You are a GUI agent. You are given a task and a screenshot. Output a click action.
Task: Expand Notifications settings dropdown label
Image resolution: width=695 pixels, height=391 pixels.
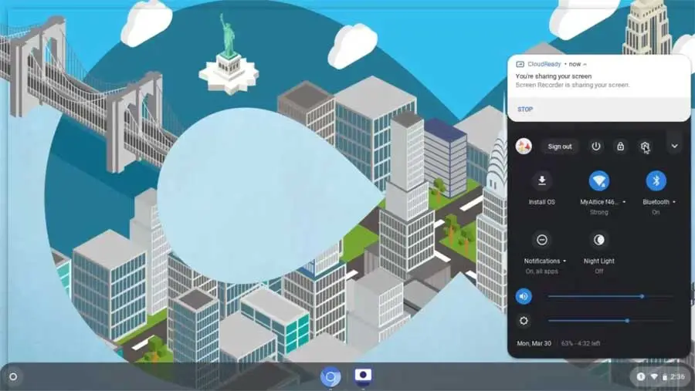[x=544, y=261]
